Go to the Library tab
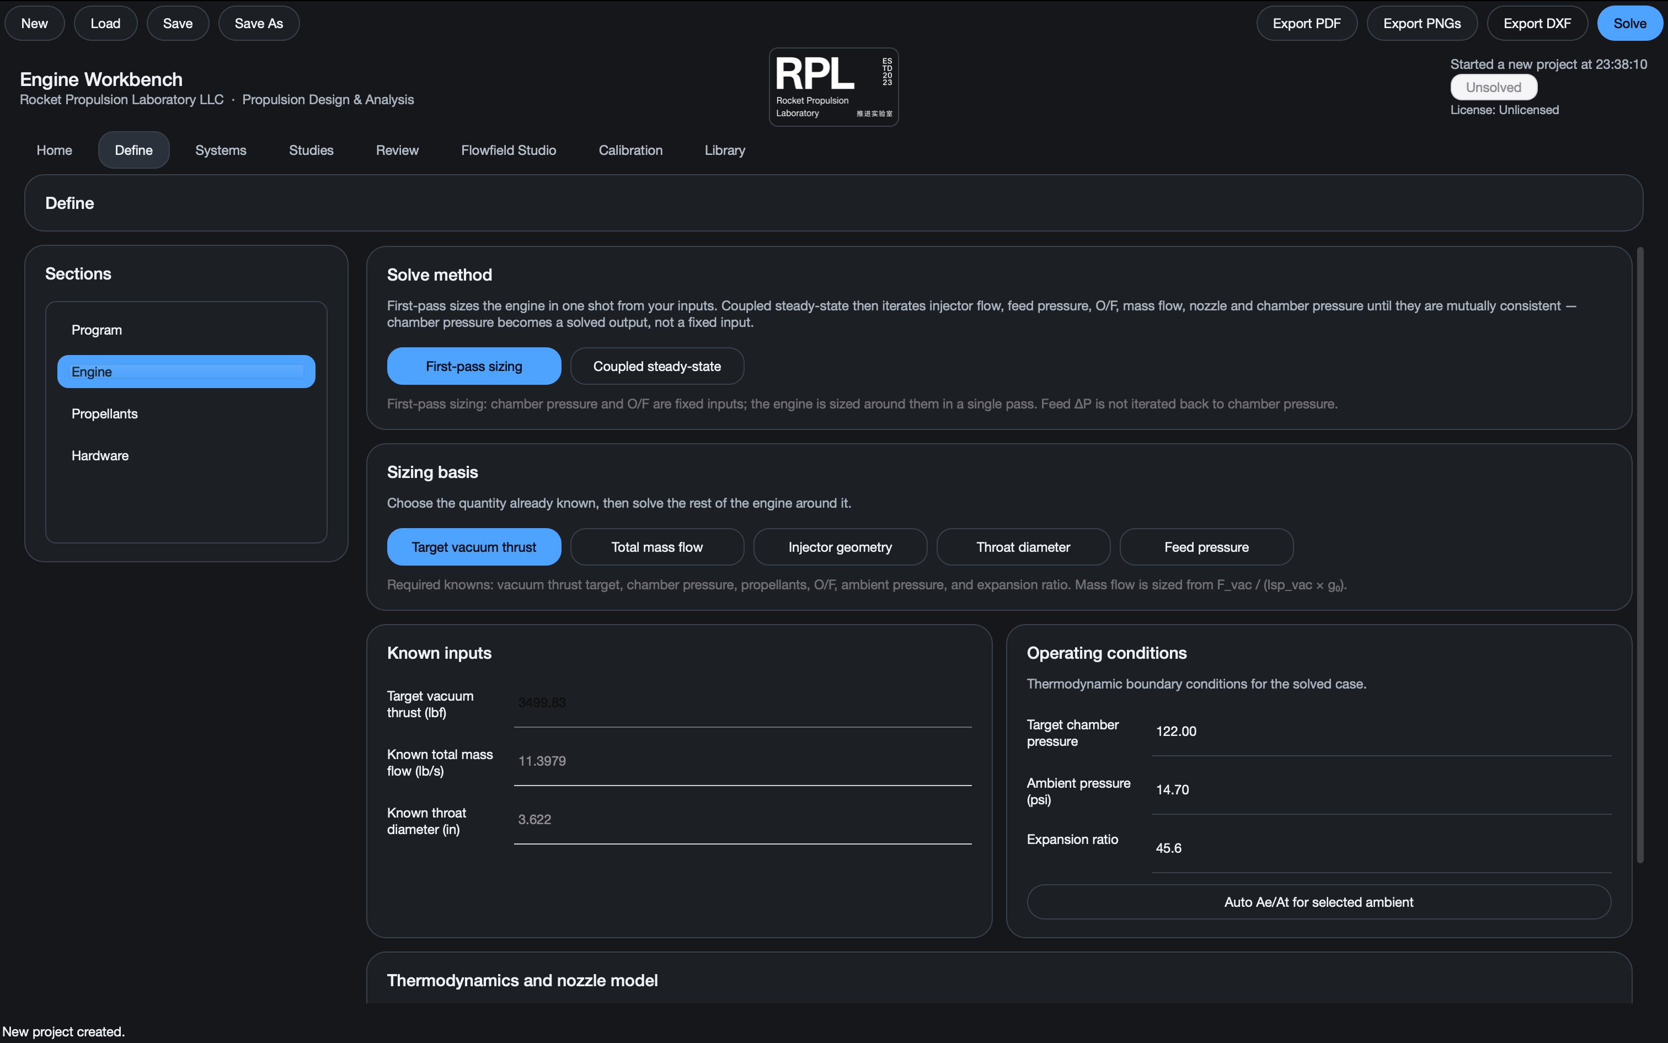This screenshot has height=1043, width=1668. tap(725, 150)
